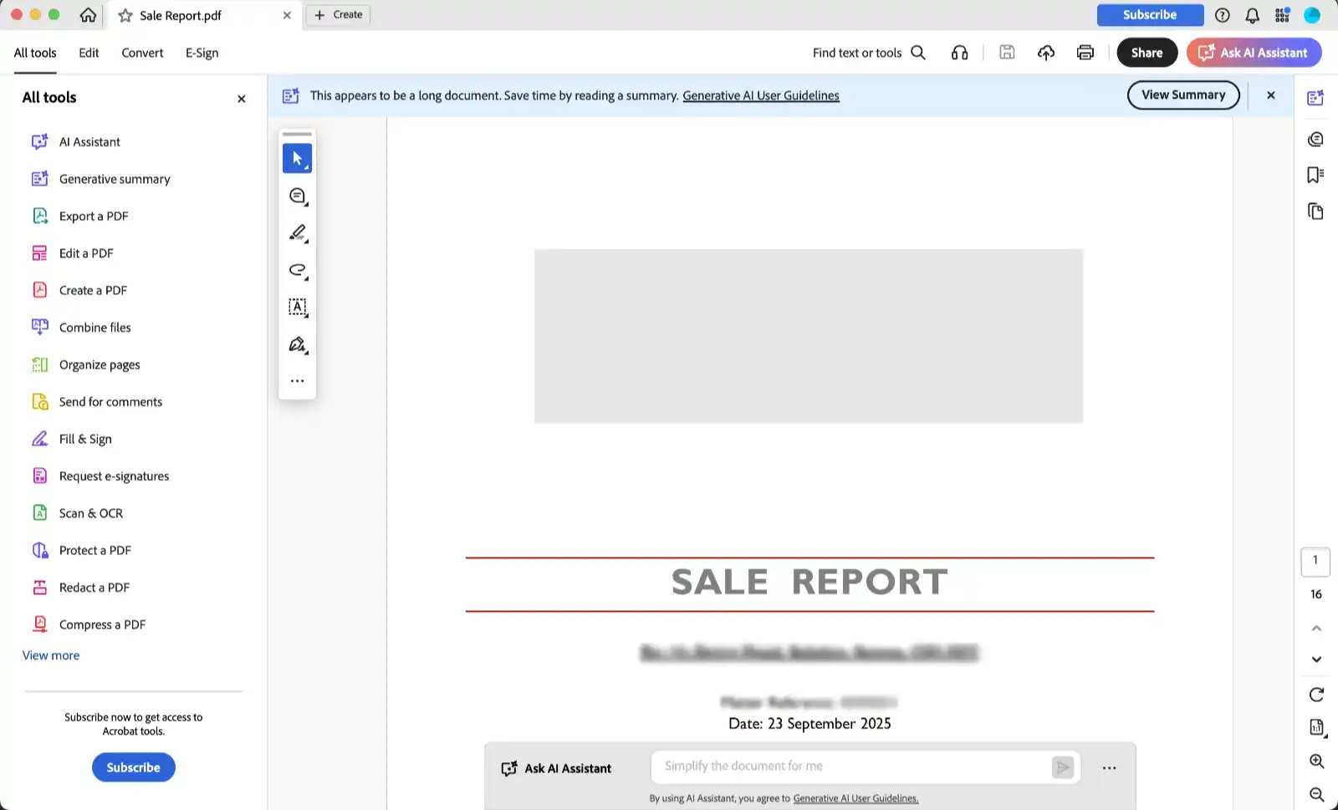Choose the add comment tool
The image size is (1338, 810).
(297, 196)
